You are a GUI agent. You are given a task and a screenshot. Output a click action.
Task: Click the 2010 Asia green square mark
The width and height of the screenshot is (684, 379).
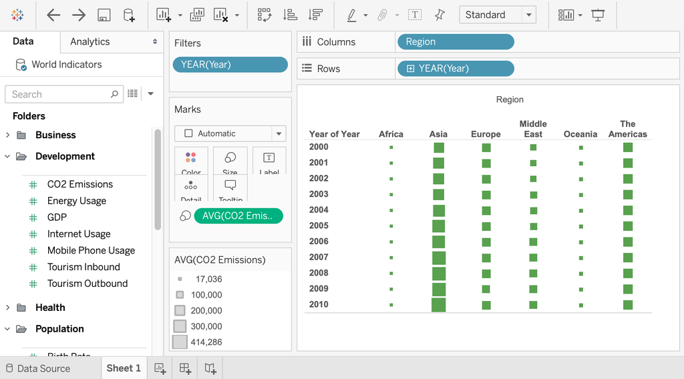tap(438, 305)
